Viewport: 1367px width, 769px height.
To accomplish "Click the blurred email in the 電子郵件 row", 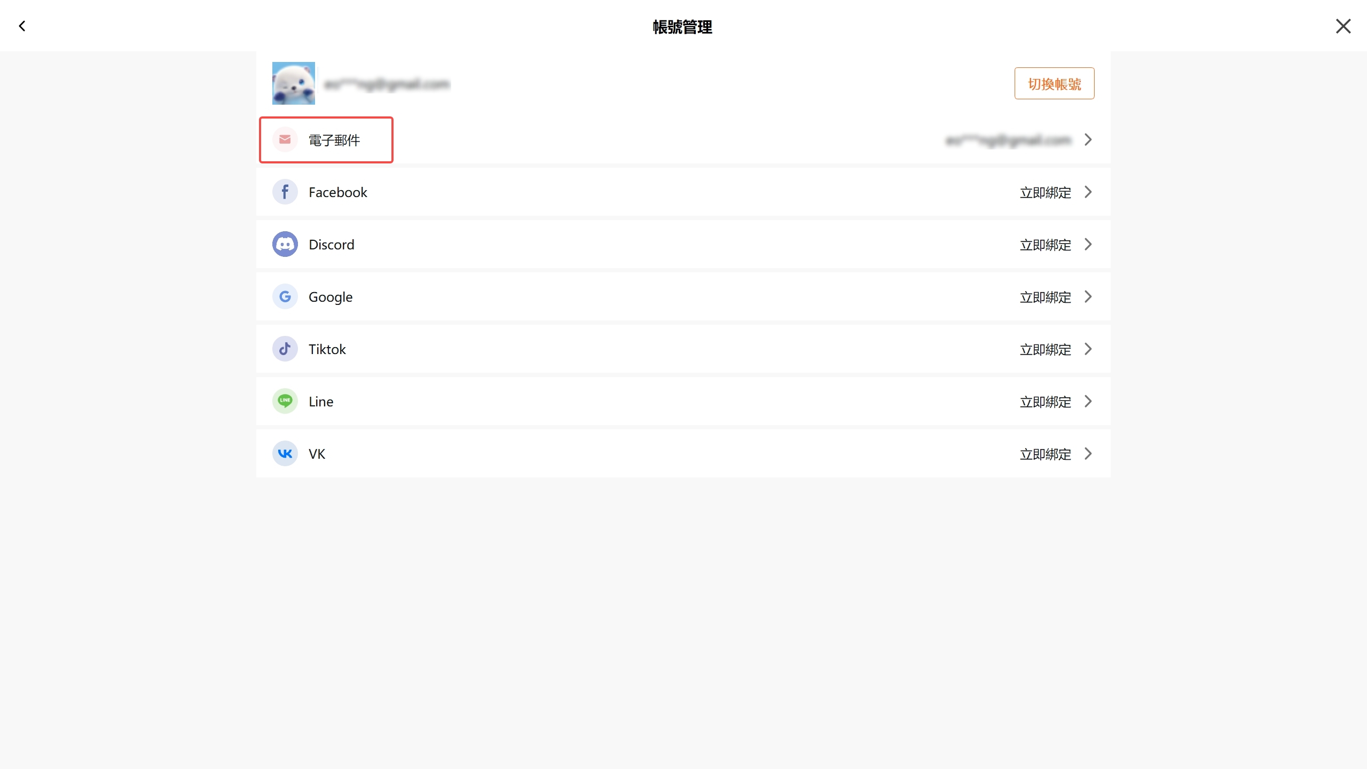I will [x=1008, y=140].
